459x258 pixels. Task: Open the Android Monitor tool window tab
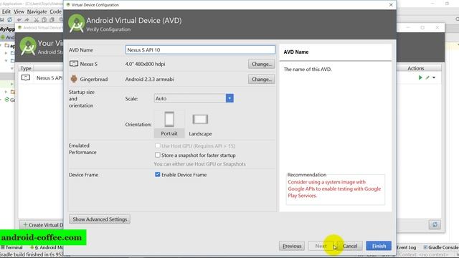pos(47,247)
